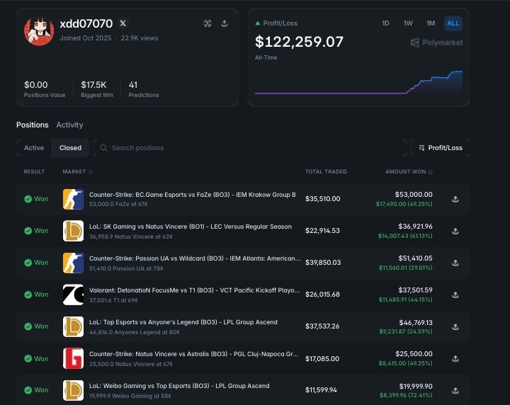Image resolution: width=510 pixels, height=405 pixels.
Task: Share the Weibo Gaming vs Top Esports position
Action: tap(455, 390)
